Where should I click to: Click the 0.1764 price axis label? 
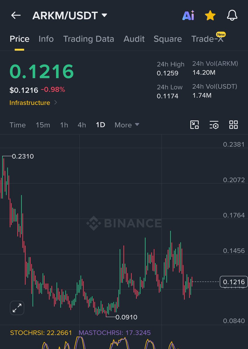click(234, 215)
